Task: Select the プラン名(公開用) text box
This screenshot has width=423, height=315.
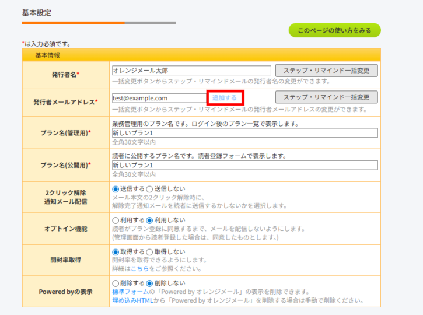Action: pyautogui.click(x=244, y=165)
